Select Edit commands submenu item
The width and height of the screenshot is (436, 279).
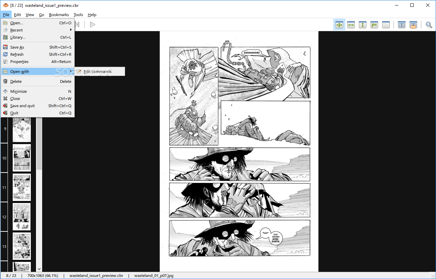pos(100,72)
